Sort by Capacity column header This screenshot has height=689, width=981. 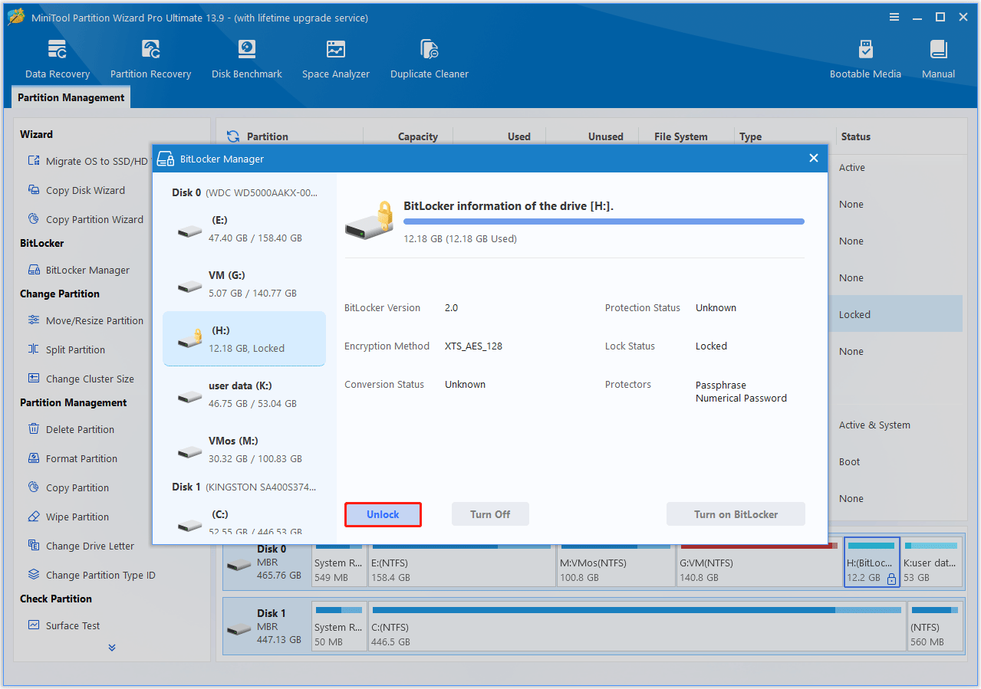(x=418, y=136)
